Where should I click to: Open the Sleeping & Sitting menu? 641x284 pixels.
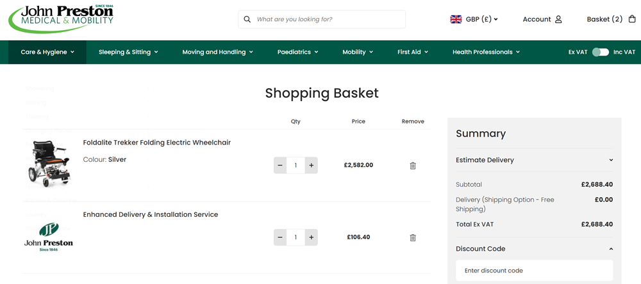(x=128, y=52)
